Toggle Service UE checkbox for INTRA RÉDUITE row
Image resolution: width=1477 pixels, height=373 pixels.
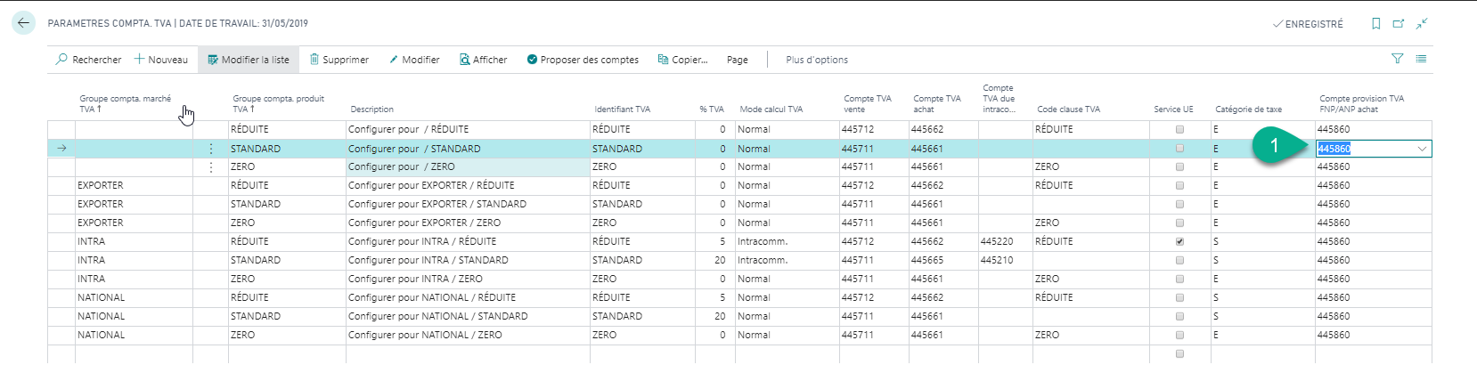click(x=1179, y=241)
